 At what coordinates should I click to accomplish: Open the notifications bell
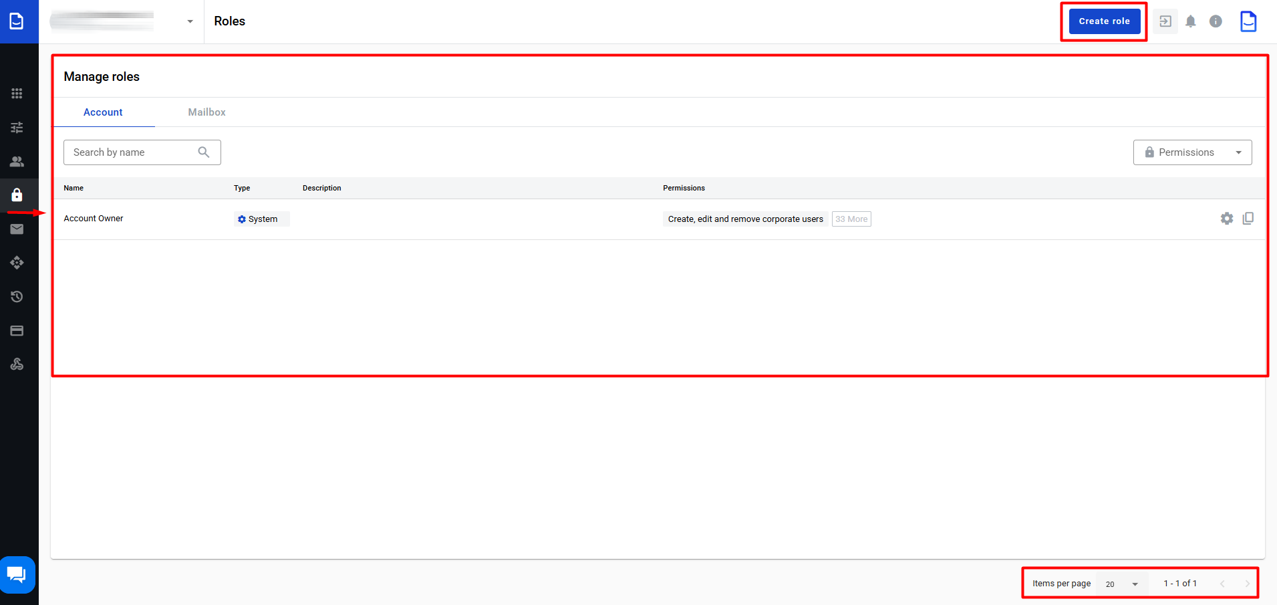[1190, 21]
